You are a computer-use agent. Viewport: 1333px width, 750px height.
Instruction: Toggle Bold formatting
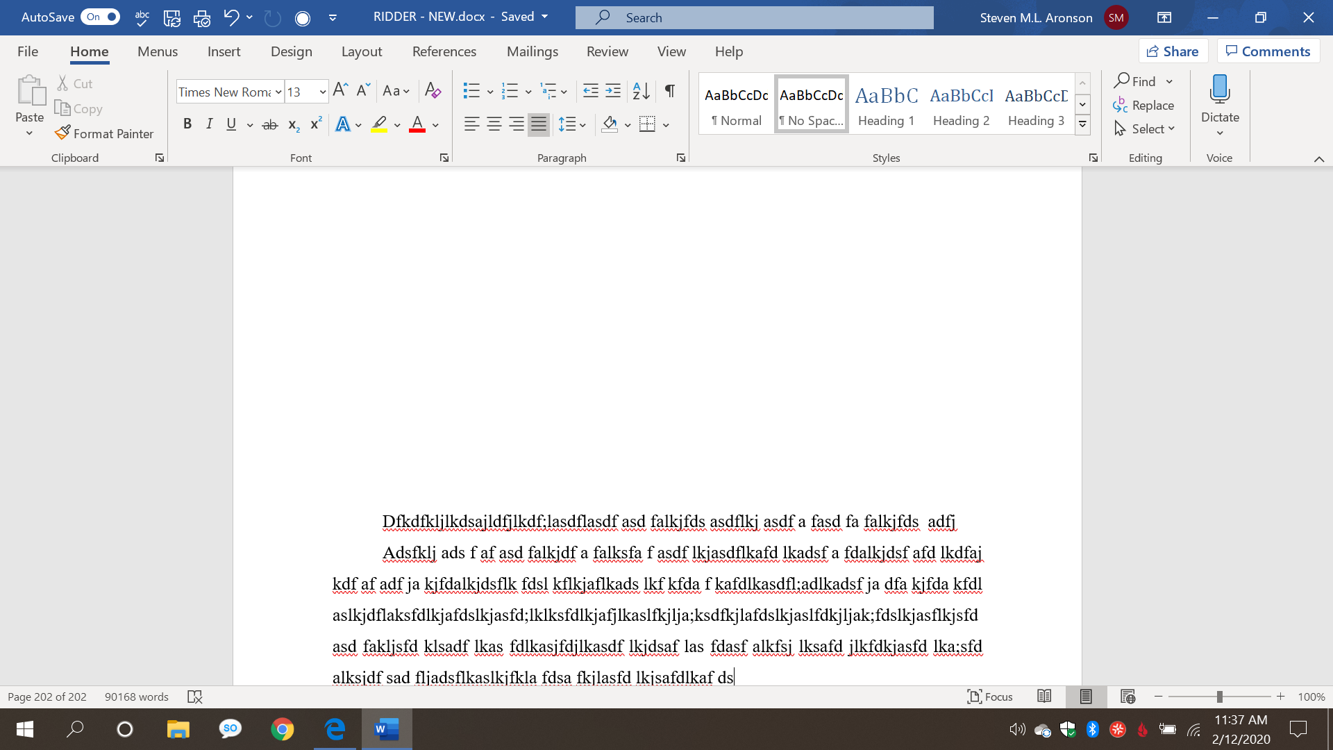(x=187, y=124)
